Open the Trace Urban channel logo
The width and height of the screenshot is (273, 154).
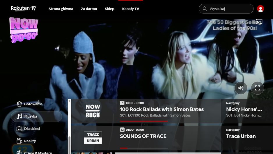[x=93, y=138]
